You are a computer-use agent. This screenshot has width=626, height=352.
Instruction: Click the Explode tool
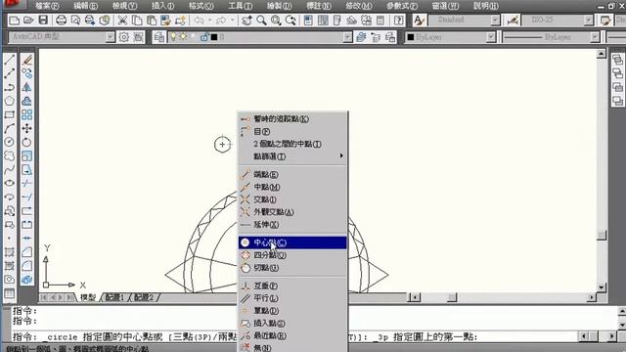[x=26, y=280]
